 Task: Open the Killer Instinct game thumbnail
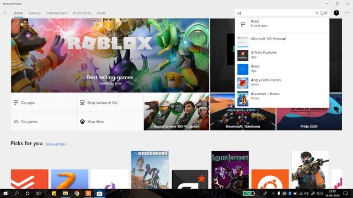(x=230, y=170)
